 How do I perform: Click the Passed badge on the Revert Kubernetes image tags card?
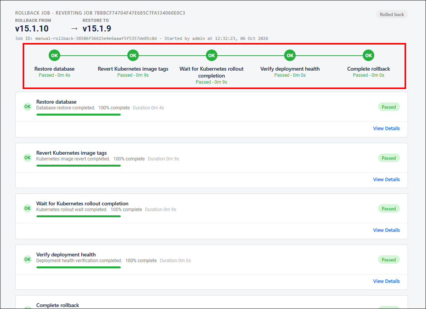pyautogui.click(x=389, y=158)
